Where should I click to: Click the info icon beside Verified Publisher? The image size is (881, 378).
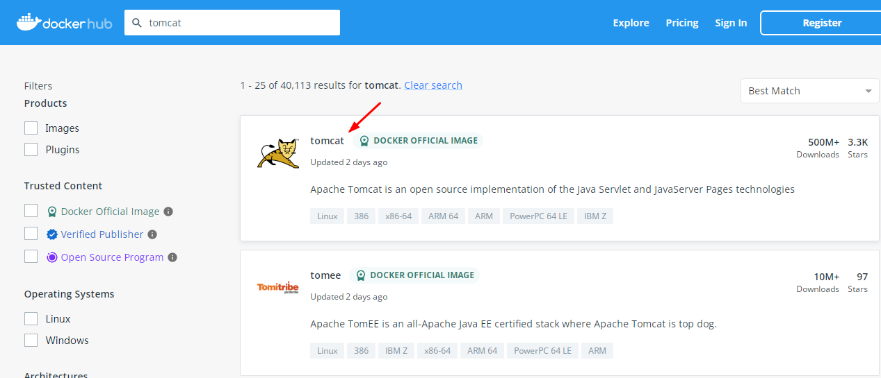click(152, 234)
